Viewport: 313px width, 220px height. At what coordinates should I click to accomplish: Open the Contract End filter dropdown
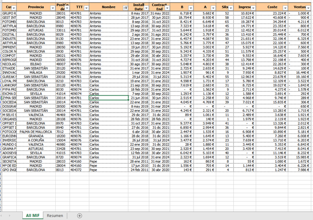(x=166, y=8)
